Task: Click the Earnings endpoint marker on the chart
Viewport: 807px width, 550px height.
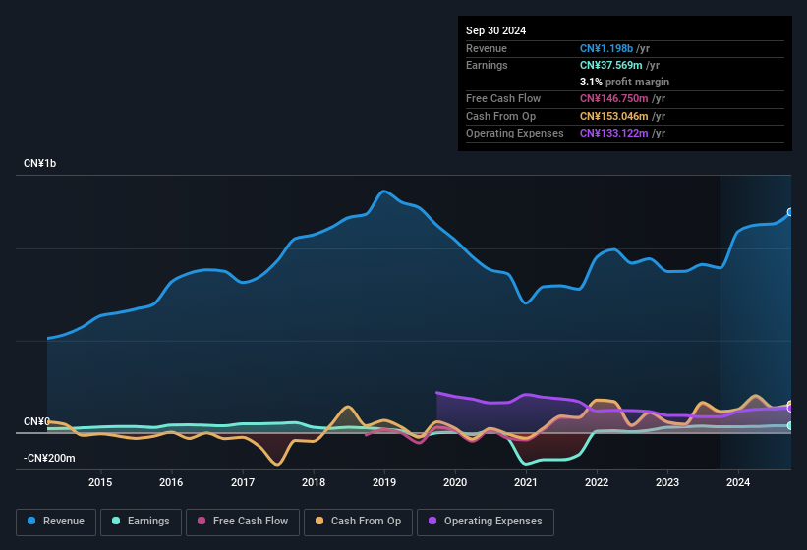Action: (790, 425)
